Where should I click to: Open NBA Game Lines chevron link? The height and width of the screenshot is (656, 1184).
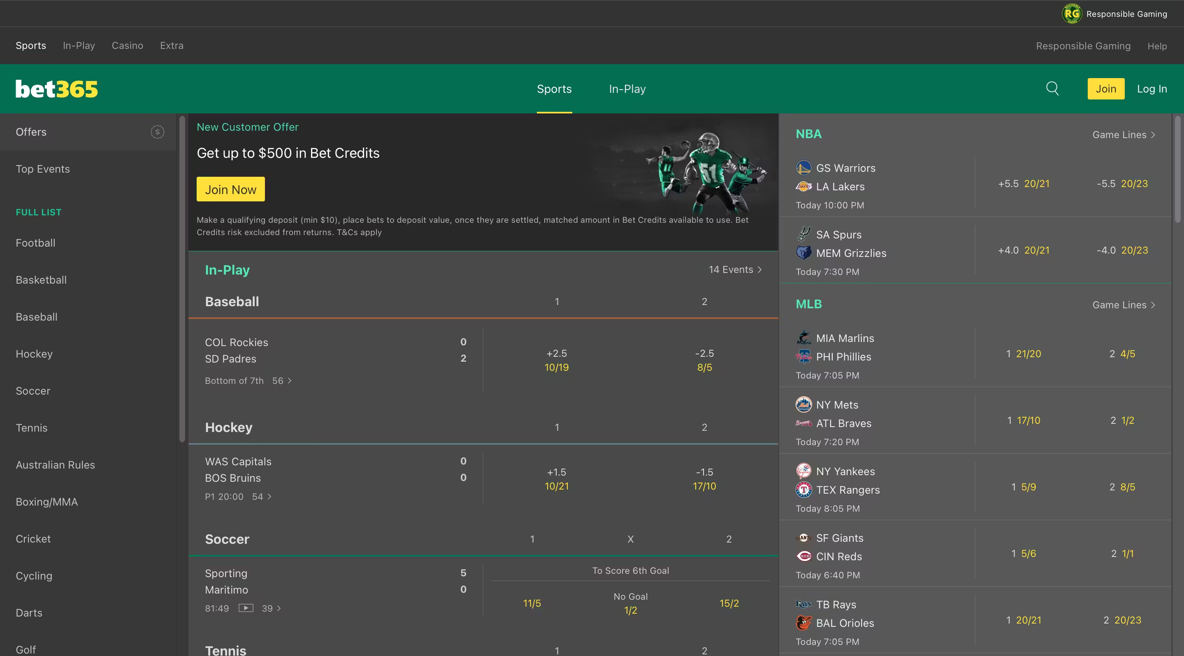point(1124,134)
